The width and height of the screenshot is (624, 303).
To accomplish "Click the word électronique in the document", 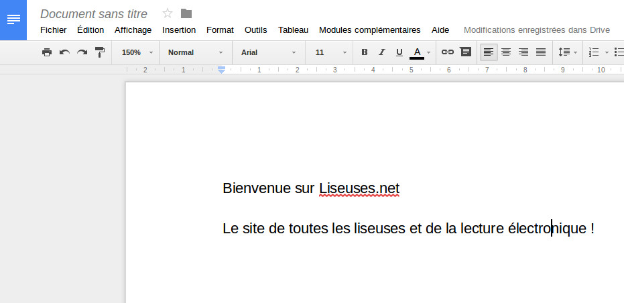I will click(x=547, y=228).
